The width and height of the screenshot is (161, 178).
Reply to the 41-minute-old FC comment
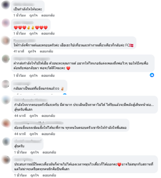46,51
